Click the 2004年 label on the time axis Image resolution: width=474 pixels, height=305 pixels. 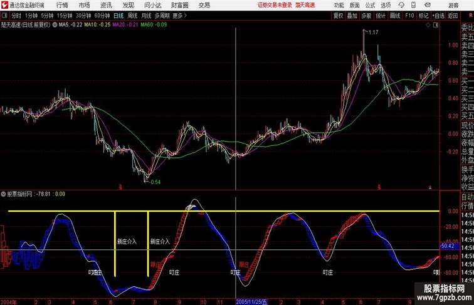[x=9, y=302]
